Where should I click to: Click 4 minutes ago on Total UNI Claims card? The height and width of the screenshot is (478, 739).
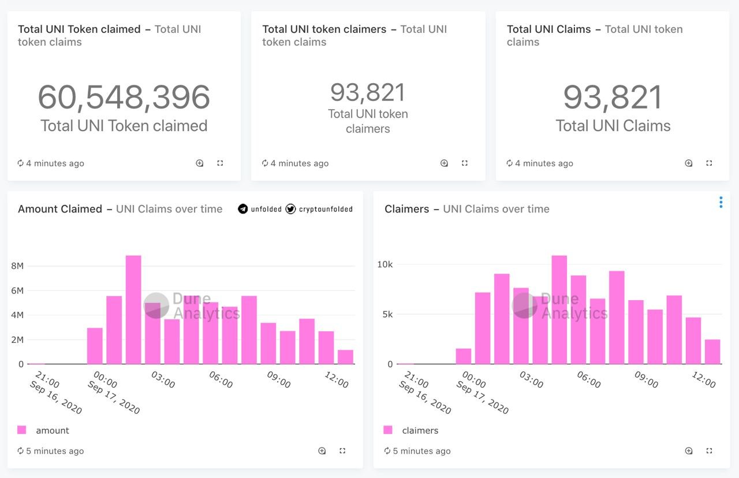(x=544, y=163)
